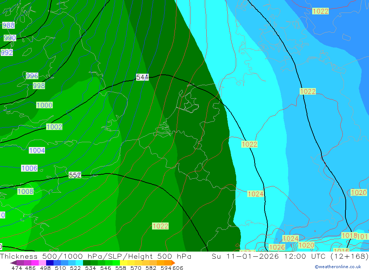Viewport: 369px width, 270px height.
Task: Click the 998 isobar label
Action: coord(39,86)
